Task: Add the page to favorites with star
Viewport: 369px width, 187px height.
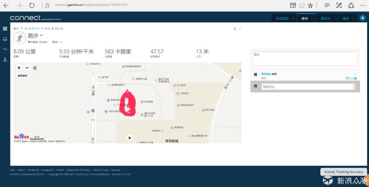Action: 310,6
